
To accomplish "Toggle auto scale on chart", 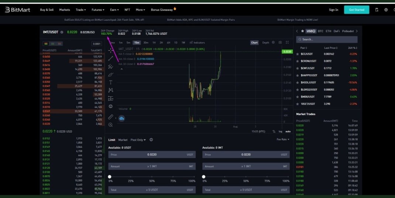I will pos(288,132).
